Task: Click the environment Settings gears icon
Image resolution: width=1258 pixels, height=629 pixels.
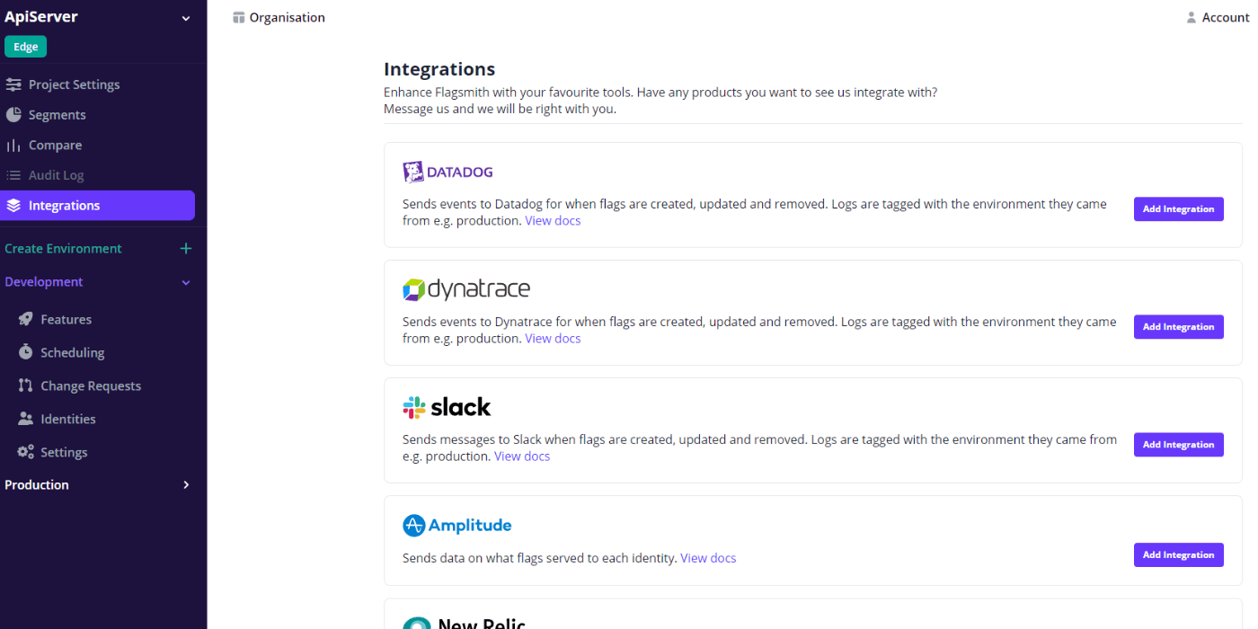Action: tap(25, 452)
